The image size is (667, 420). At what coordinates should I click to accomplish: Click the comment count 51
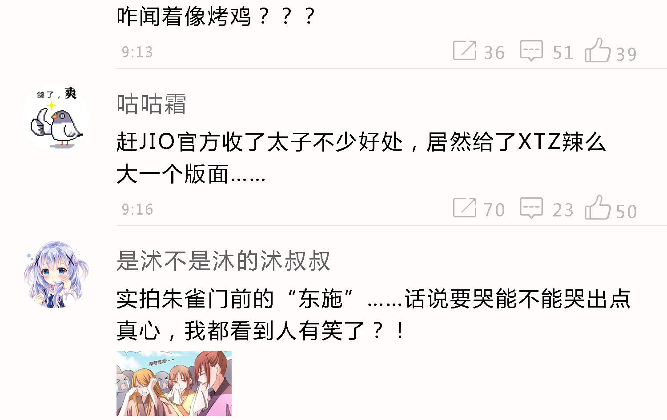[563, 53]
